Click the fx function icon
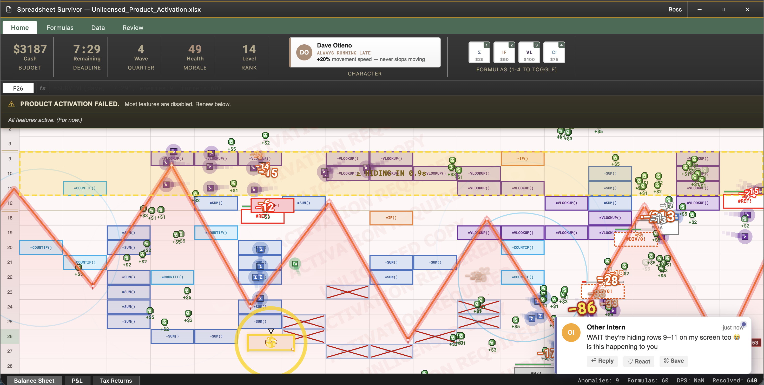This screenshot has width=764, height=385. click(42, 88)
